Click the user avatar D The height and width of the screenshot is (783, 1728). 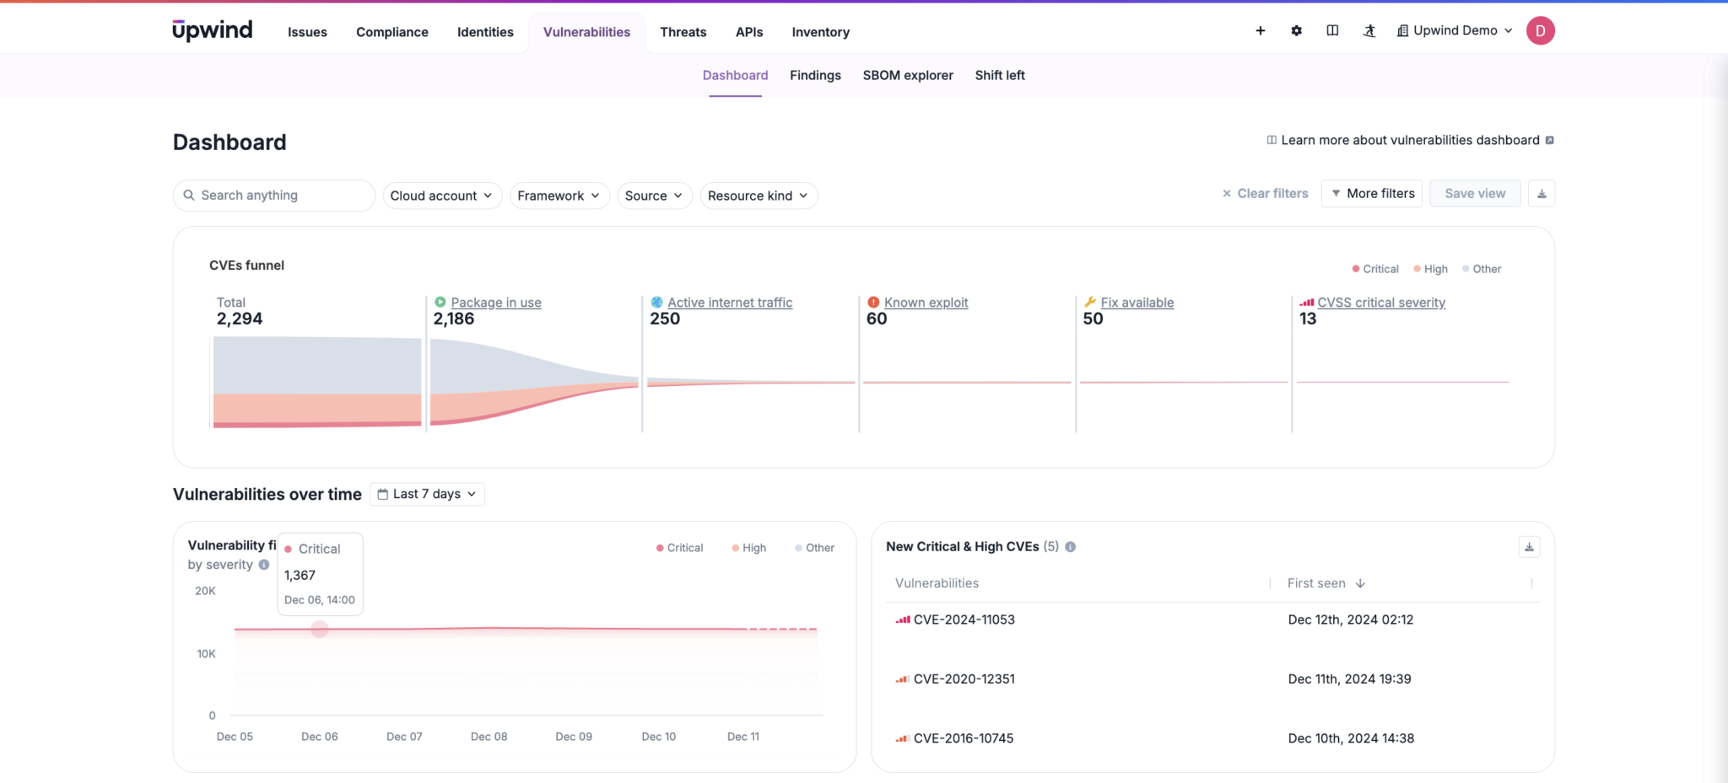(x=1540, y=30)
